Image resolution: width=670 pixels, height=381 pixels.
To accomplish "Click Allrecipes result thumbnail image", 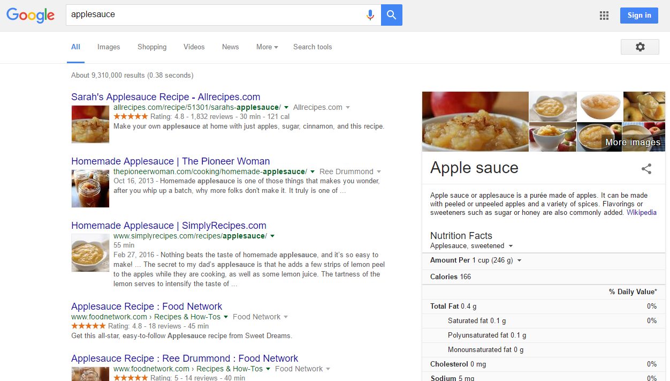I will tap(90, 124).
